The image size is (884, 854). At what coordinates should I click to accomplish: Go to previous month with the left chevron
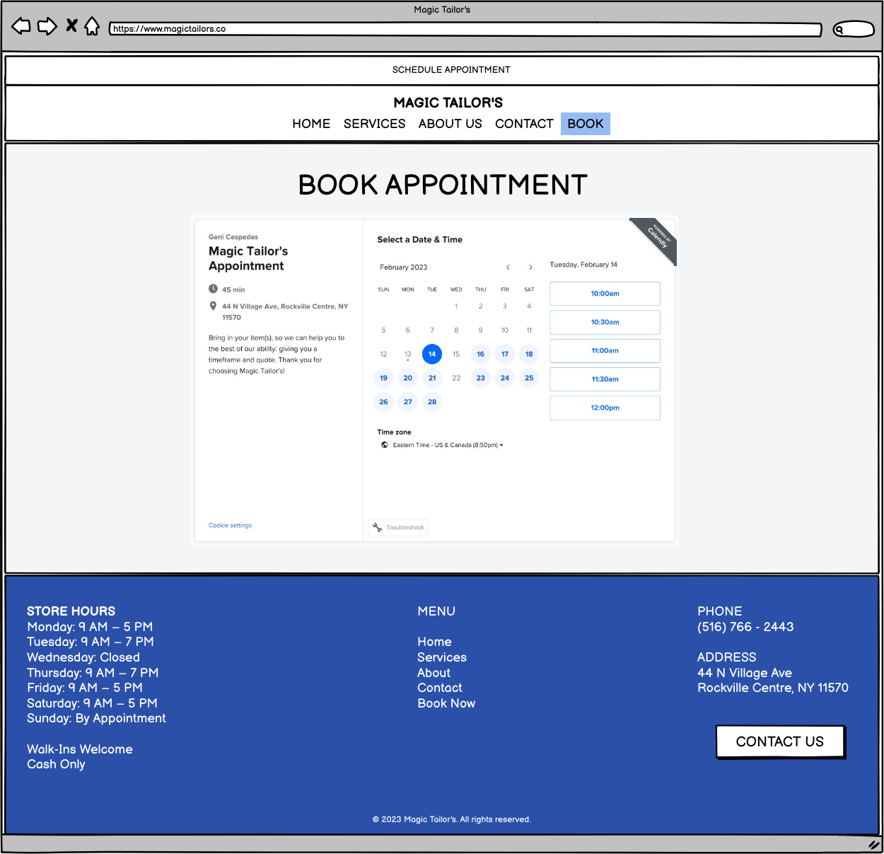(508, 267)
